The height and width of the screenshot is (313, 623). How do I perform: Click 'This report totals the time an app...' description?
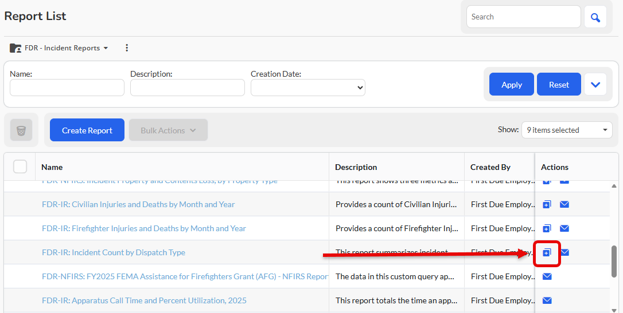pyautogui.click(x=396, y=300)
